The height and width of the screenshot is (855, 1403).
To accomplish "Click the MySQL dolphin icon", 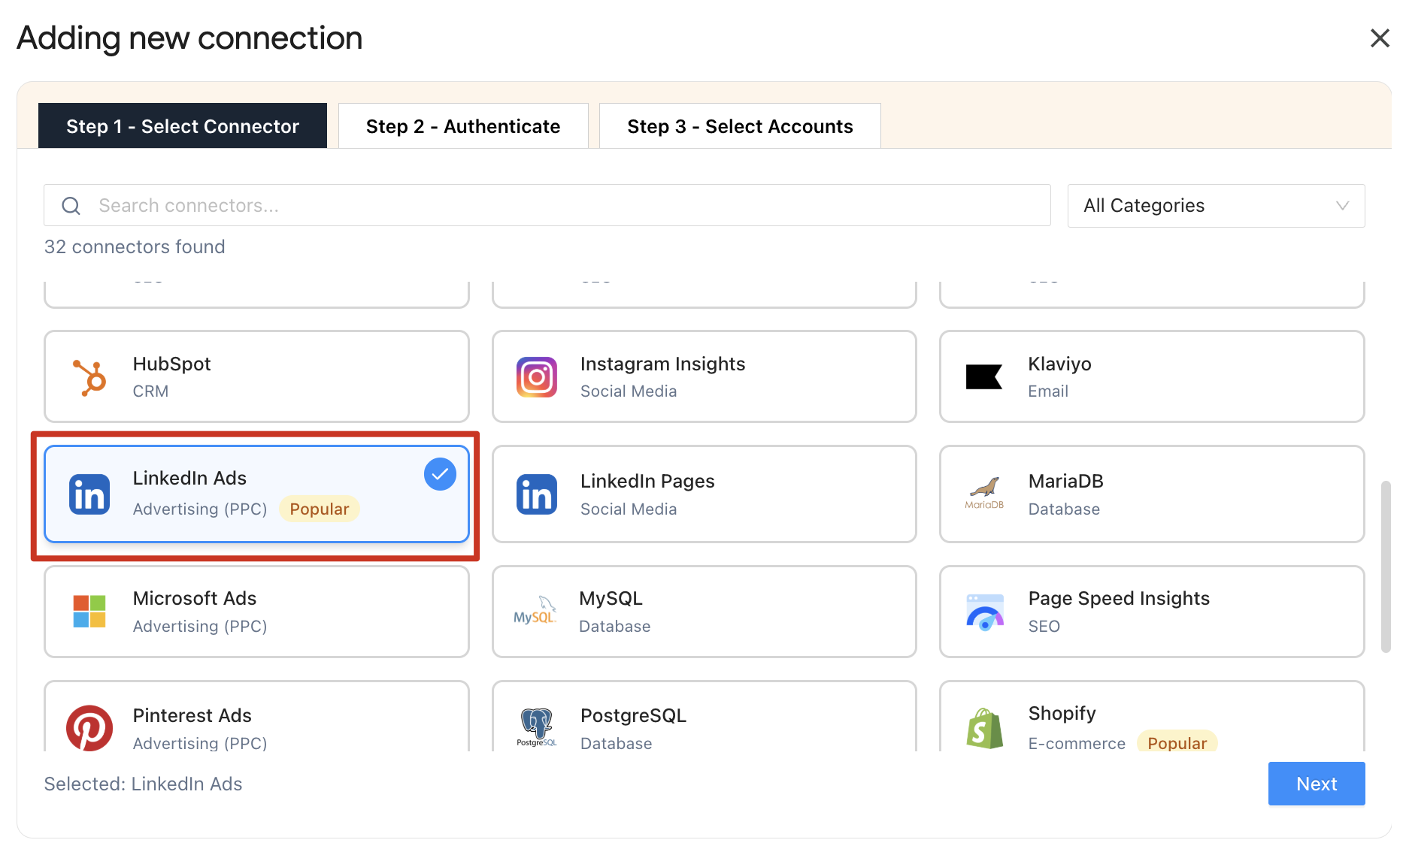I will tap(535, 612).
